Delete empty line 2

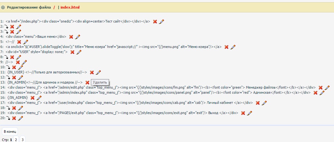click(12, 27)
